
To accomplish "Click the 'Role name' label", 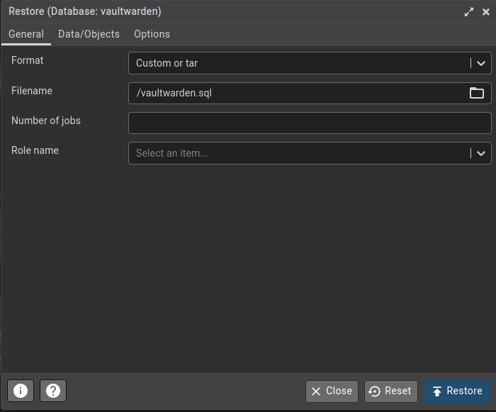I will [35, 150].
